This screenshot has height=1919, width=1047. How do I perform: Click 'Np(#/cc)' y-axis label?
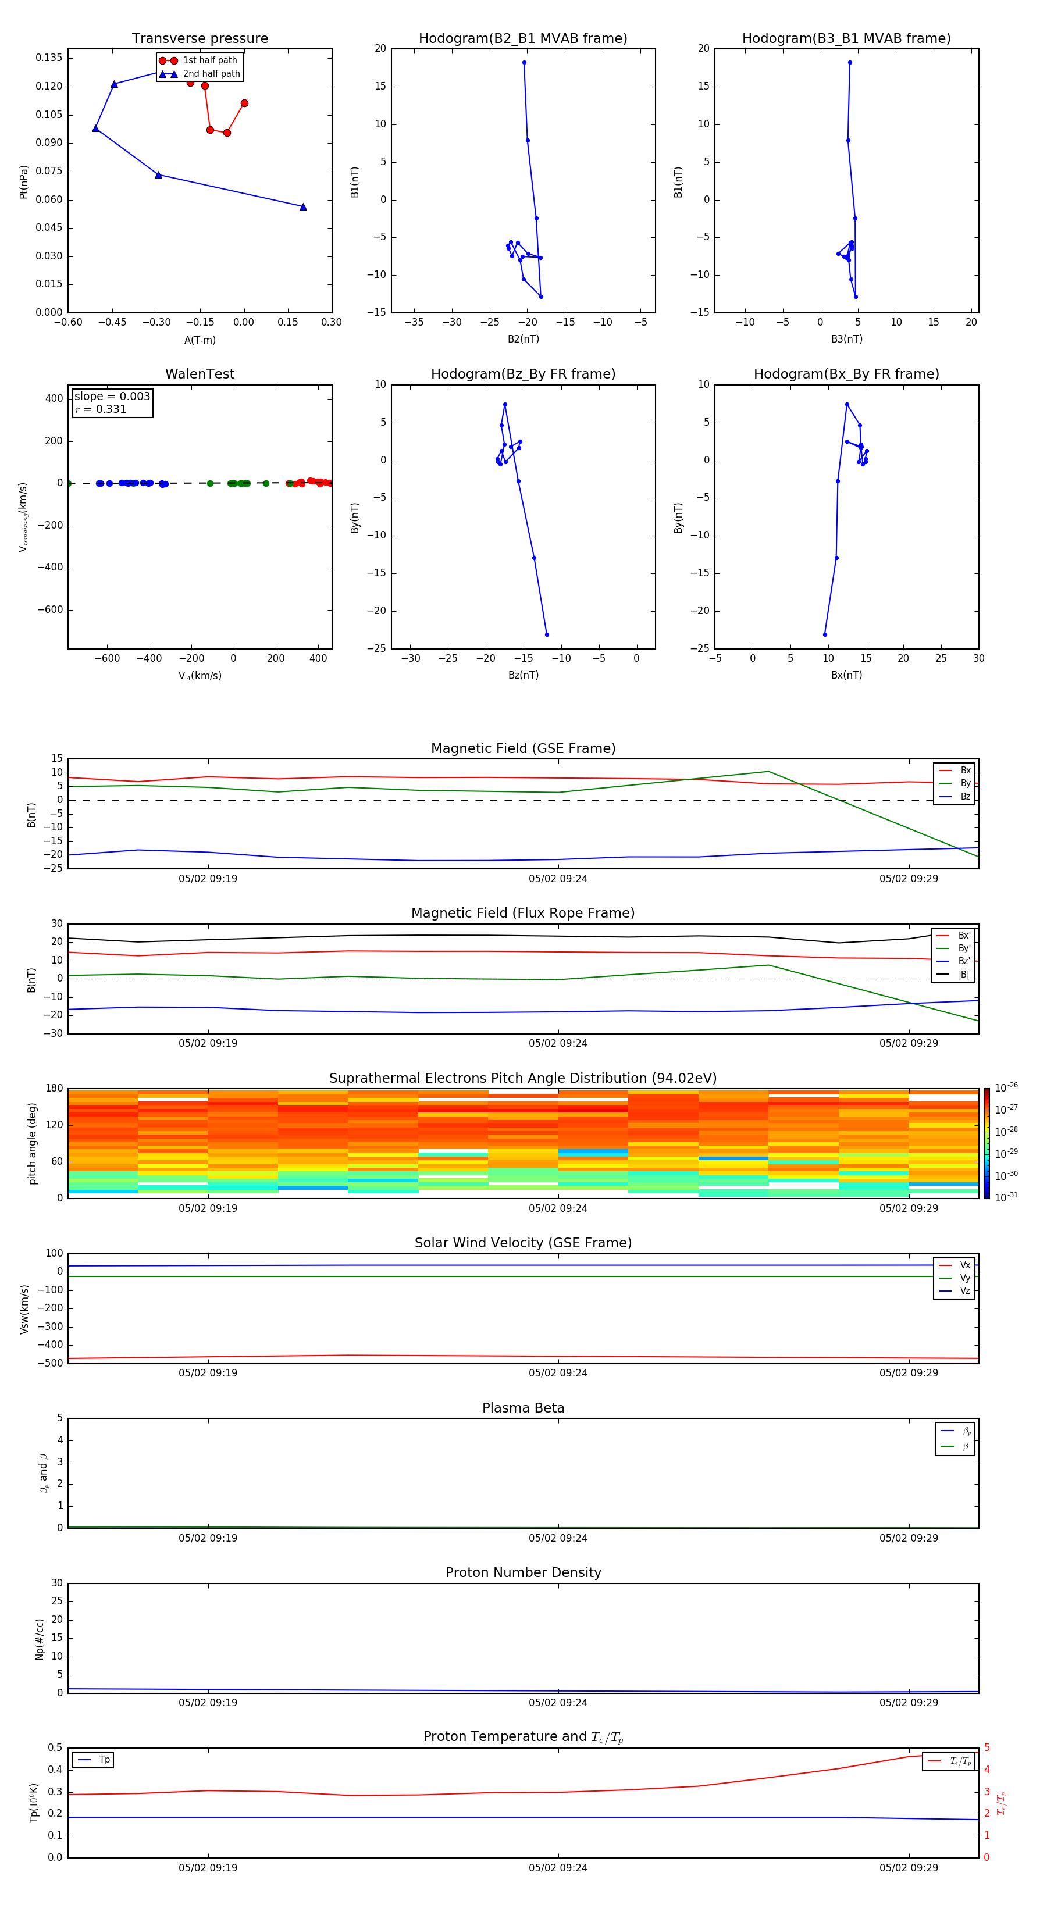pos(40,1639)
